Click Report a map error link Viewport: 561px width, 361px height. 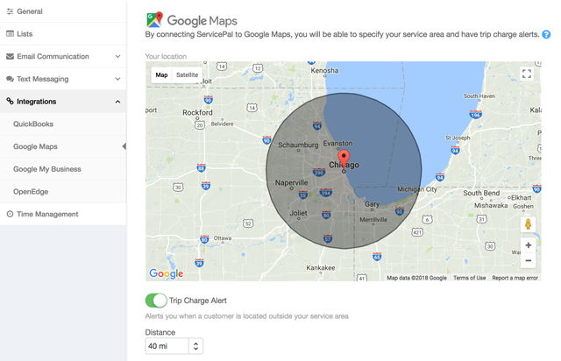(x=515, y=278)
